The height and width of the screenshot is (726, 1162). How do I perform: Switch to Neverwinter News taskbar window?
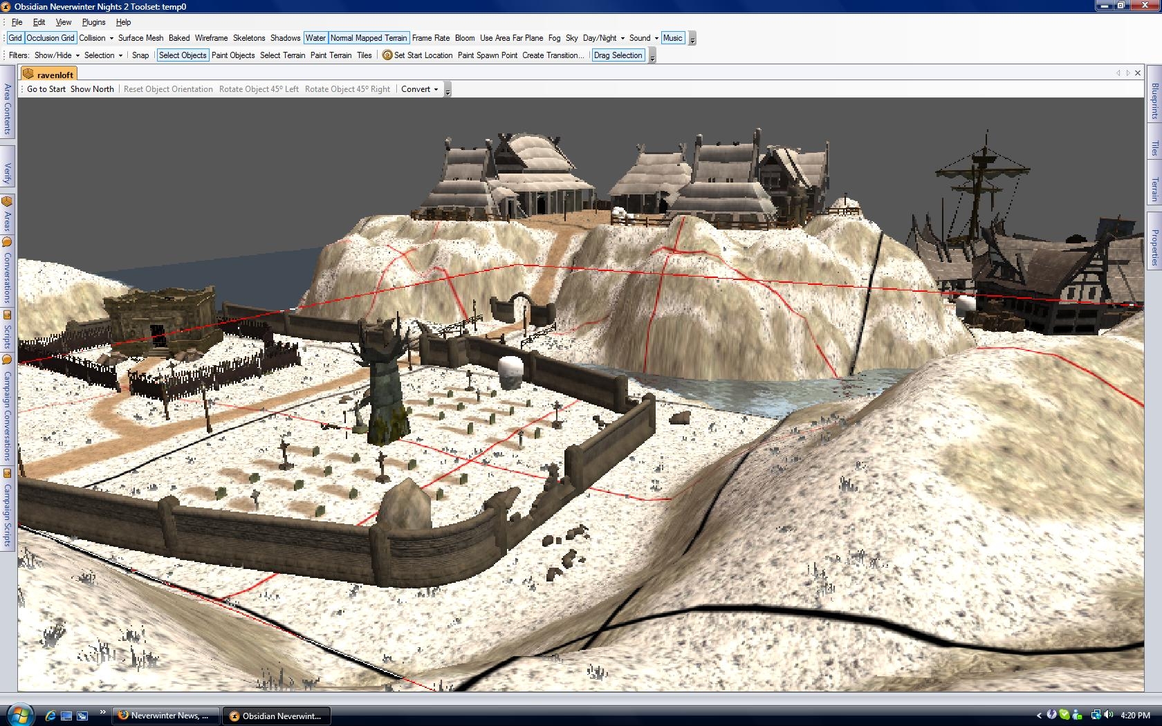coord(166,716)
